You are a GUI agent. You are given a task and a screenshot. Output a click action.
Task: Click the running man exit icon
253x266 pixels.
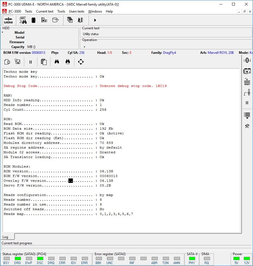click(80, 20)
